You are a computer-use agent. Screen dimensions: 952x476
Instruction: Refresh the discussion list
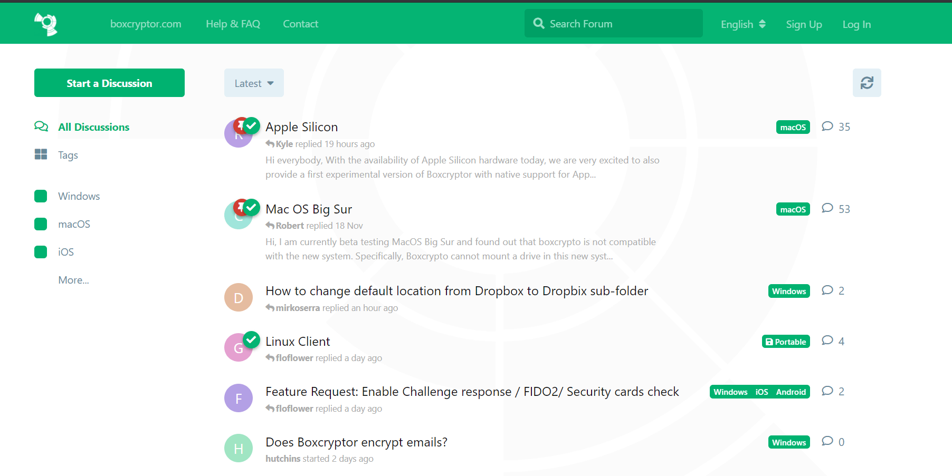tap(867, 83)
